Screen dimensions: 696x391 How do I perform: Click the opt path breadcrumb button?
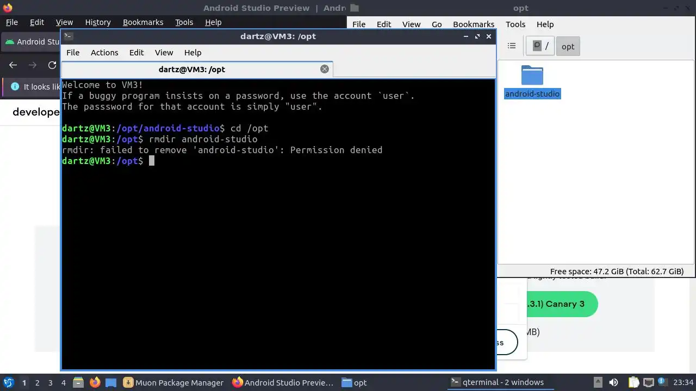point(568,46)
